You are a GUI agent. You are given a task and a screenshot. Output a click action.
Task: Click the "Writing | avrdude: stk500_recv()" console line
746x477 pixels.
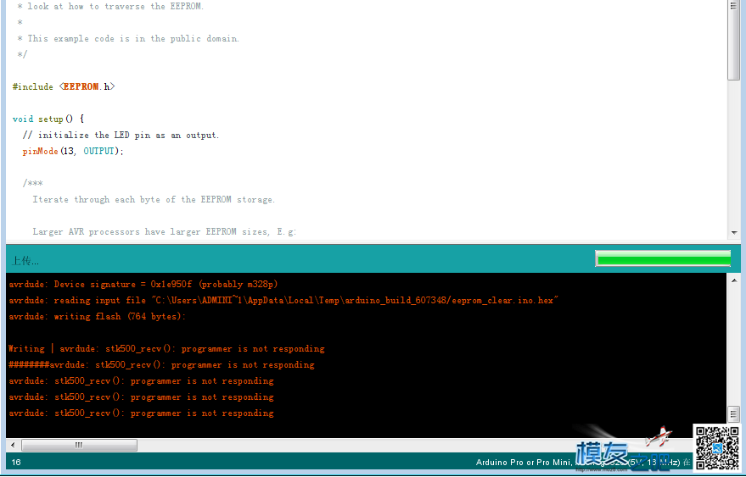pyautogui.click(x=166, y=349)
